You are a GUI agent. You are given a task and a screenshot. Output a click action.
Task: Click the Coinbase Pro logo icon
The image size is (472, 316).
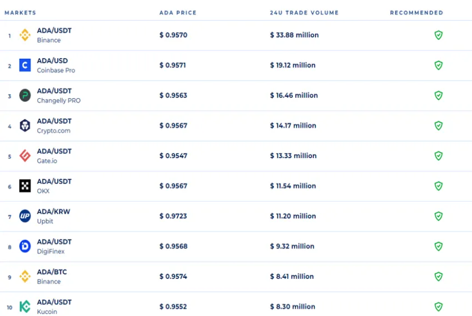pyautogui.click(x=25, y=65)
